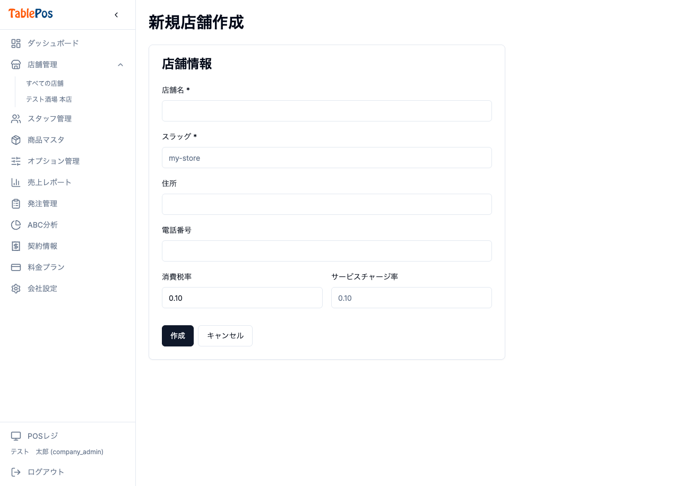Click the receipt icon for 契約情報
Viewport: 682px width, 486px height.
[x=16, y=246]
